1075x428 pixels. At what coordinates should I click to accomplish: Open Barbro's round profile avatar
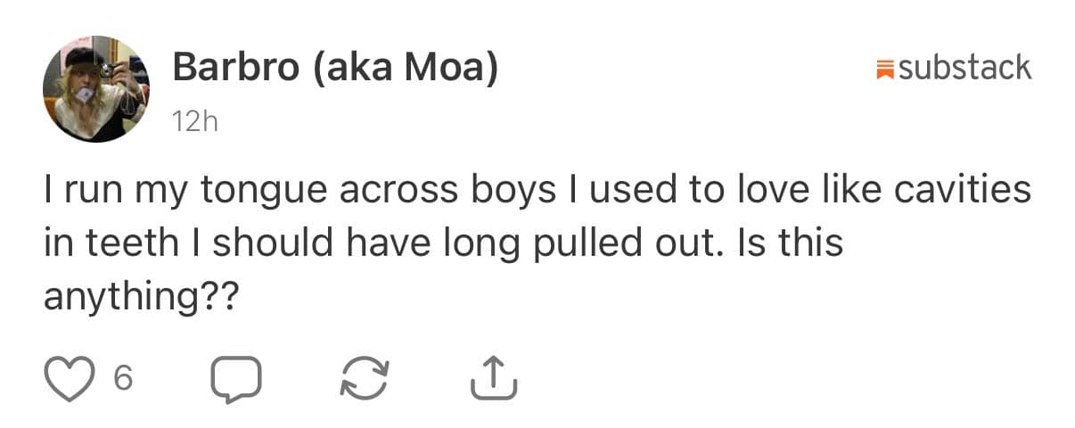coord(96,89)
